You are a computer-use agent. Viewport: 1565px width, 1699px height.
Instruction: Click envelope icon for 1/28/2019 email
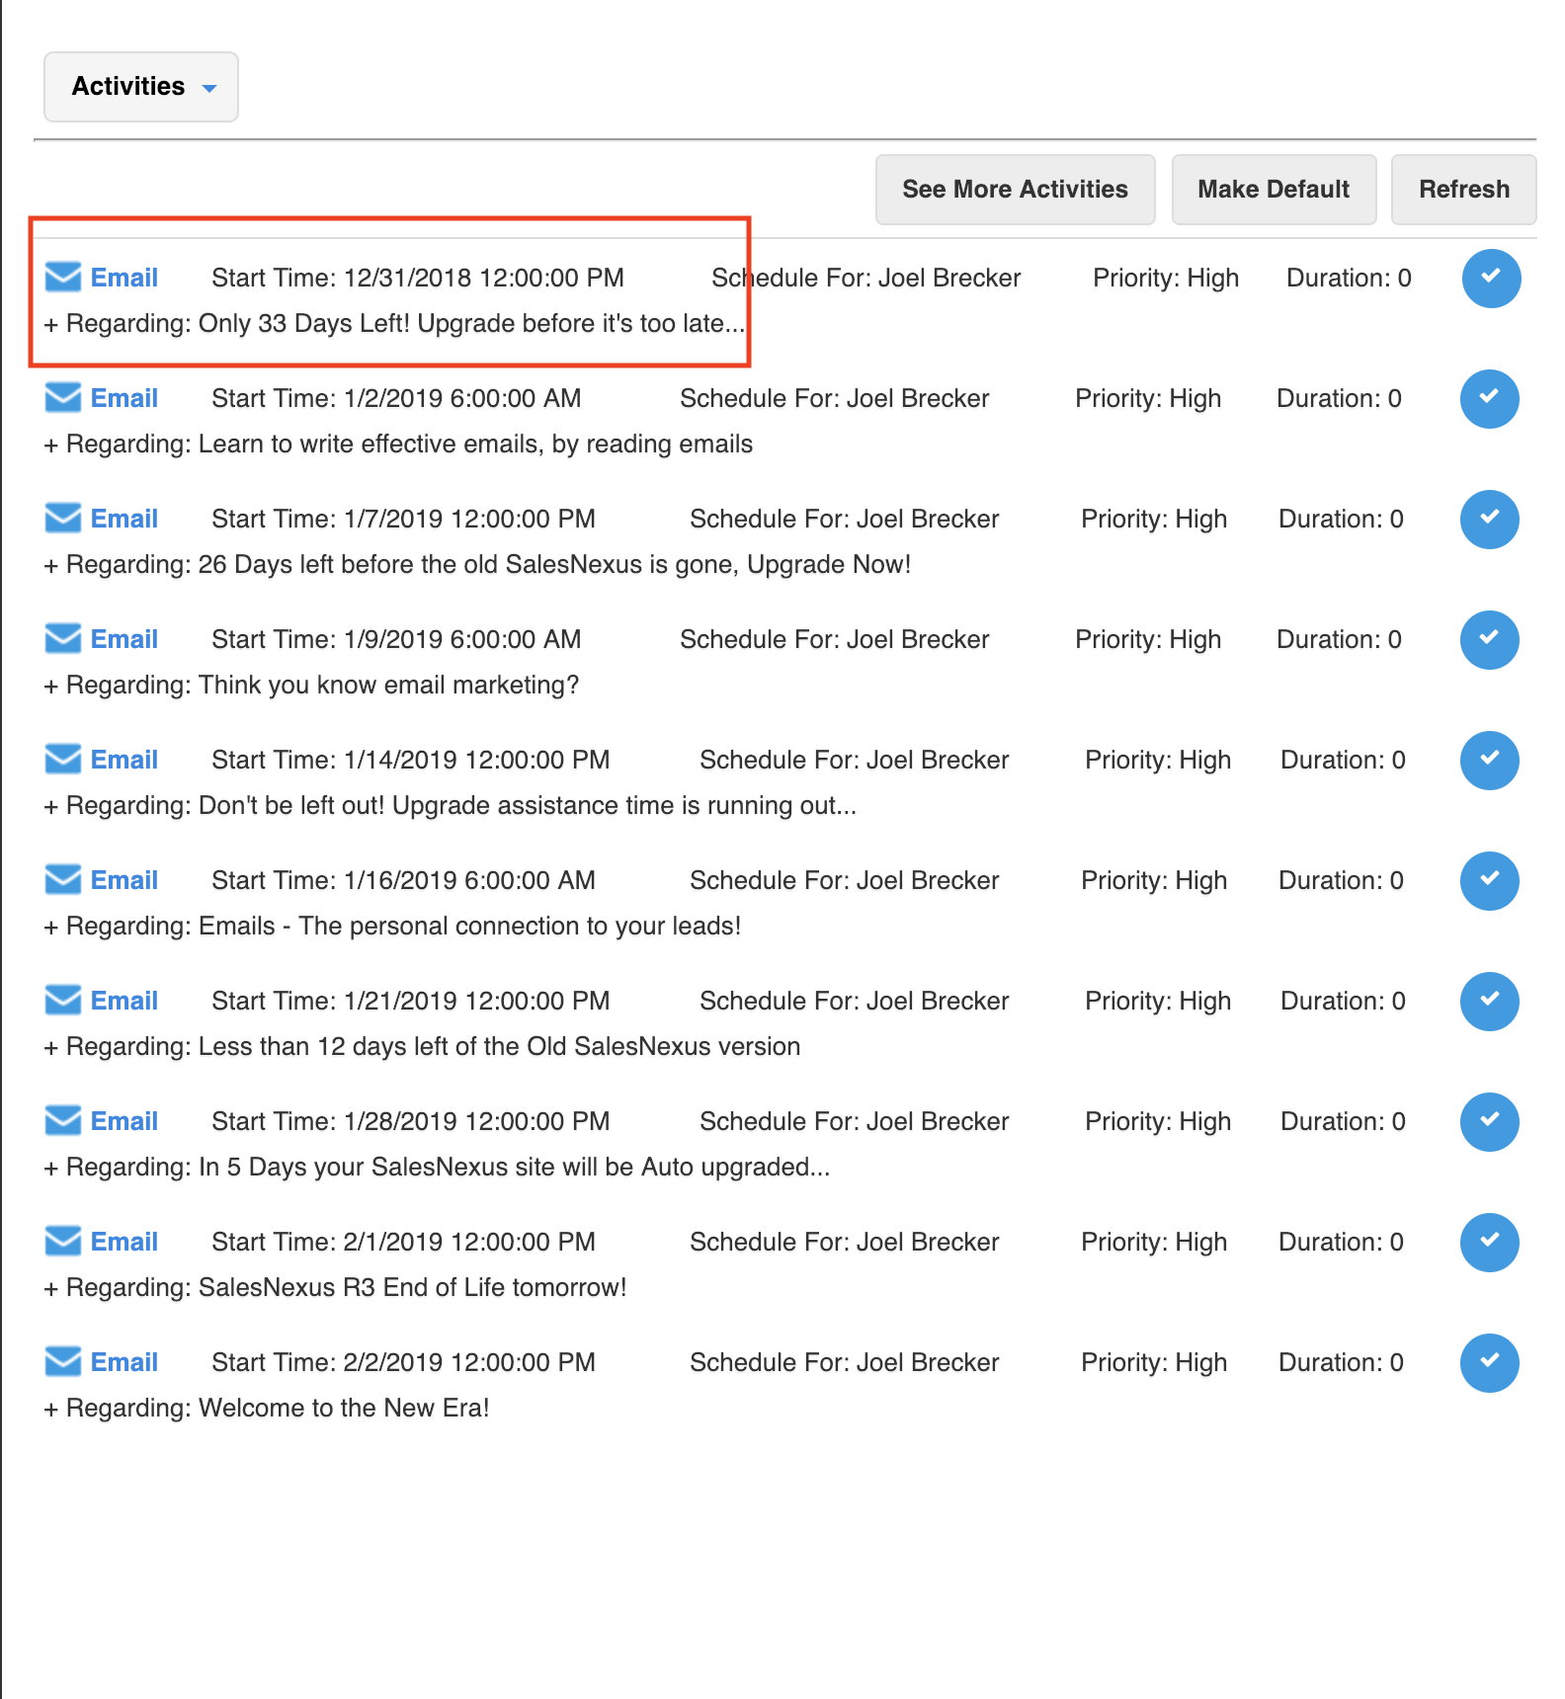tap(63, 1121)
